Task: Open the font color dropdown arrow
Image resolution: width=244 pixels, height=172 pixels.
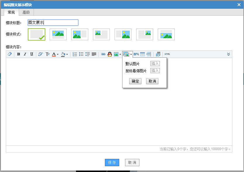Action: [58, 54]
